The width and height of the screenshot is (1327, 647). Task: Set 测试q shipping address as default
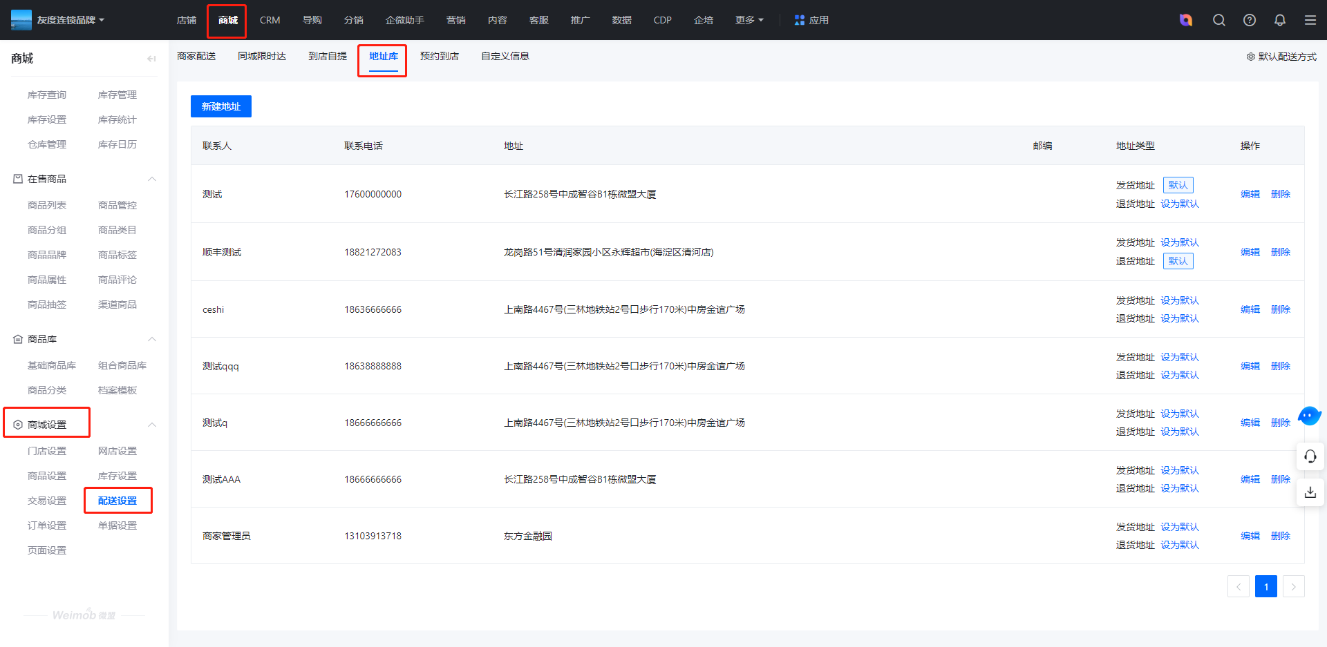(1180, 414)
